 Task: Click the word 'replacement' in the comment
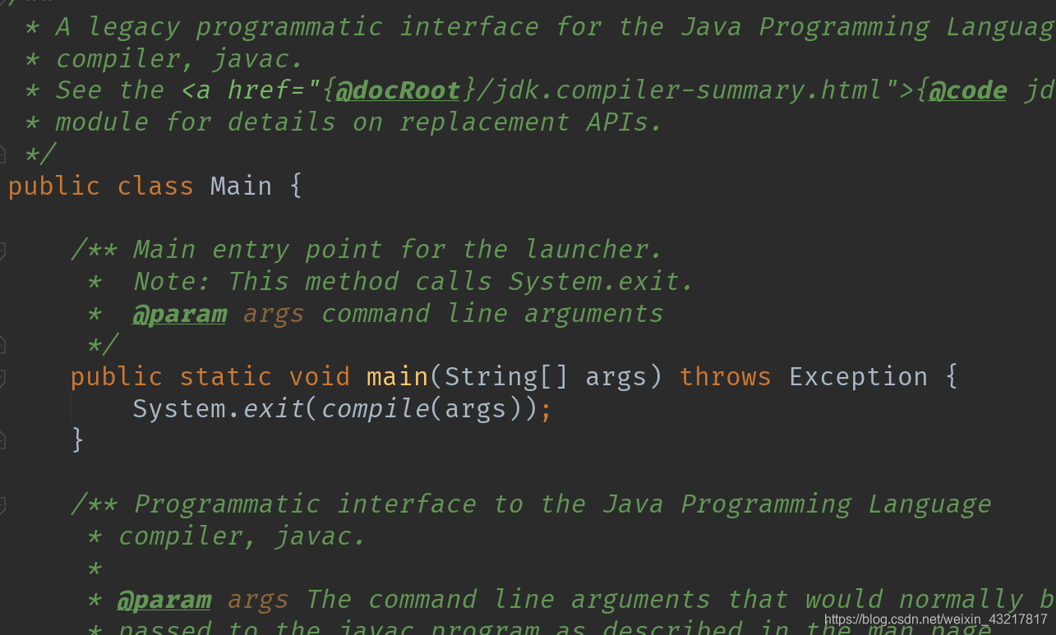pos(485,122)
